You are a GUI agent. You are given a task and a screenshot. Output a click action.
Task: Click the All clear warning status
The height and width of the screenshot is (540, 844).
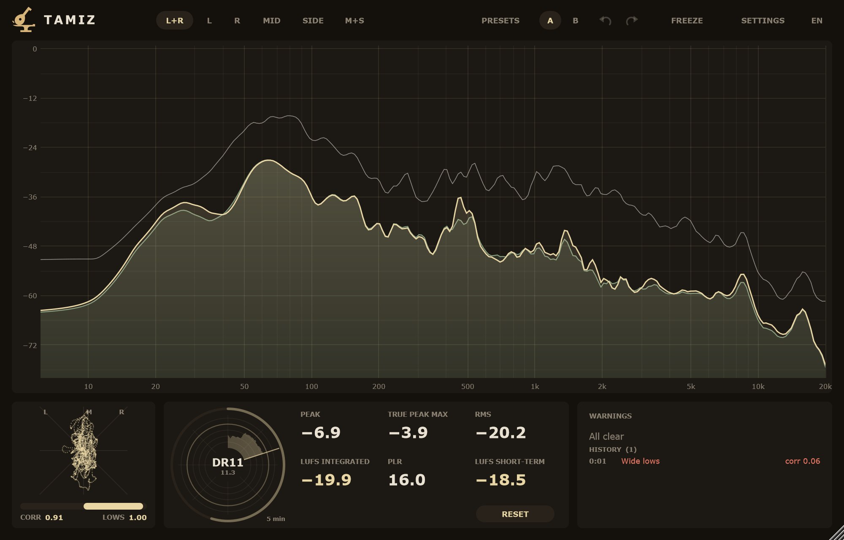pos(606,436)
